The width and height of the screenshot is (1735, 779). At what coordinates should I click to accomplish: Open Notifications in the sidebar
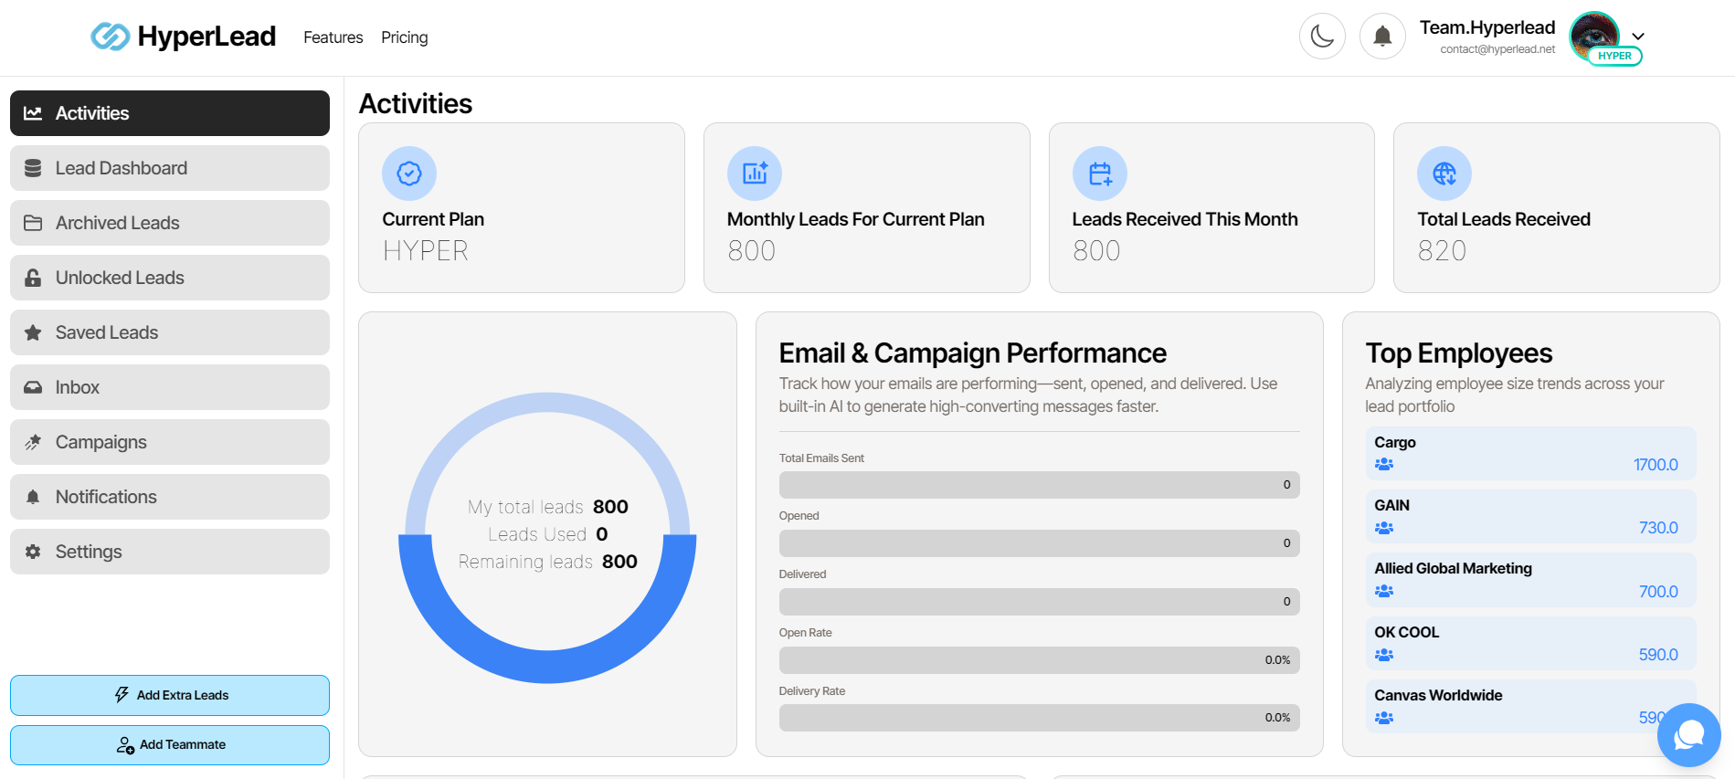click(170, 497)
